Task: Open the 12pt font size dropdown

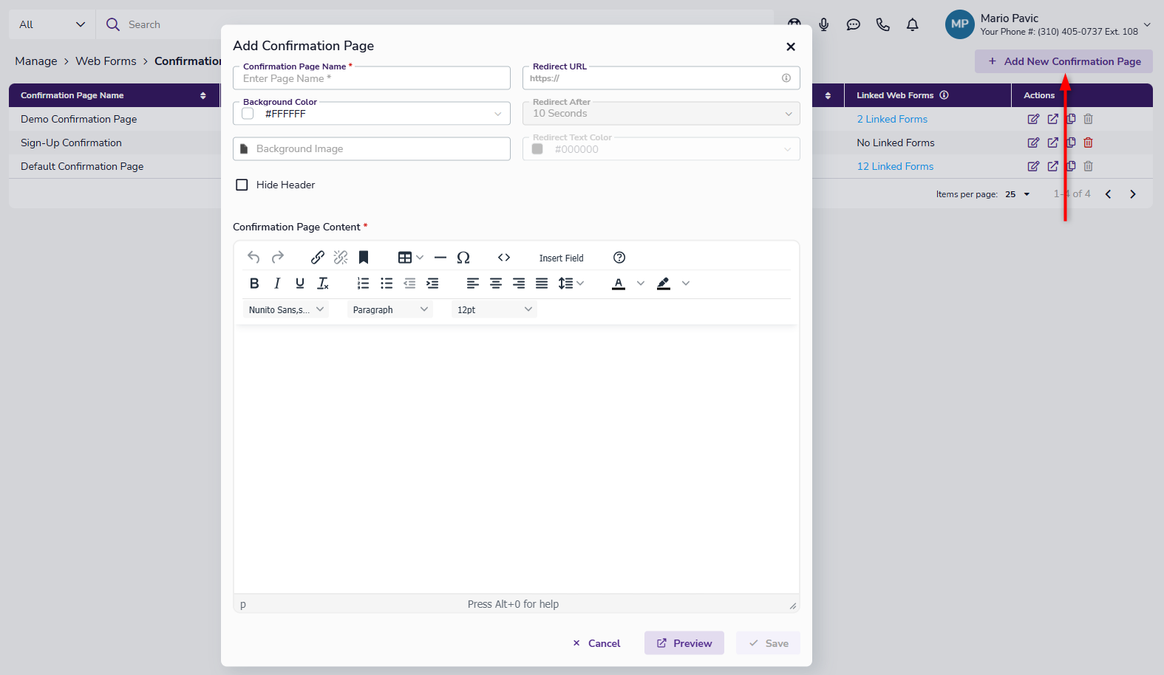Action: pyautogui.click(x=494, y=310)
